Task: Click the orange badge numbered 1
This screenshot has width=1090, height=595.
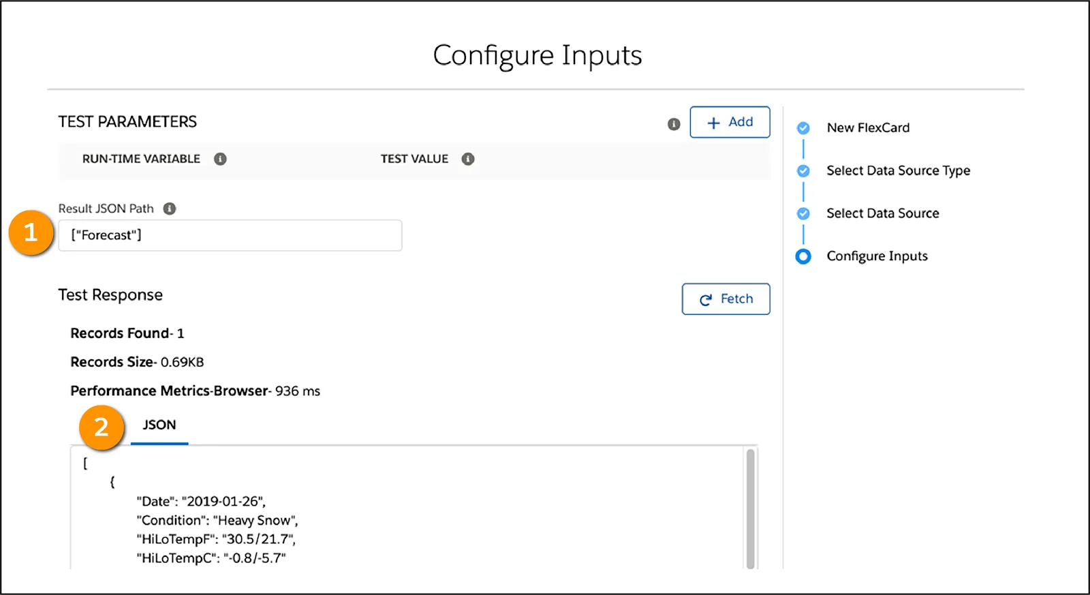Action: [31, 233]
